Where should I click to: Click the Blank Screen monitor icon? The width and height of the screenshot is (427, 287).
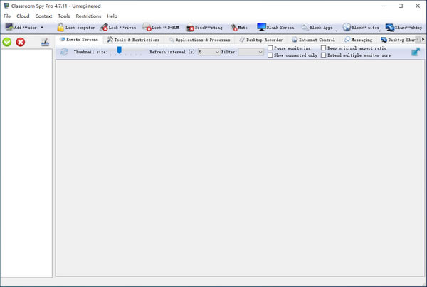(x=261, y=27)
